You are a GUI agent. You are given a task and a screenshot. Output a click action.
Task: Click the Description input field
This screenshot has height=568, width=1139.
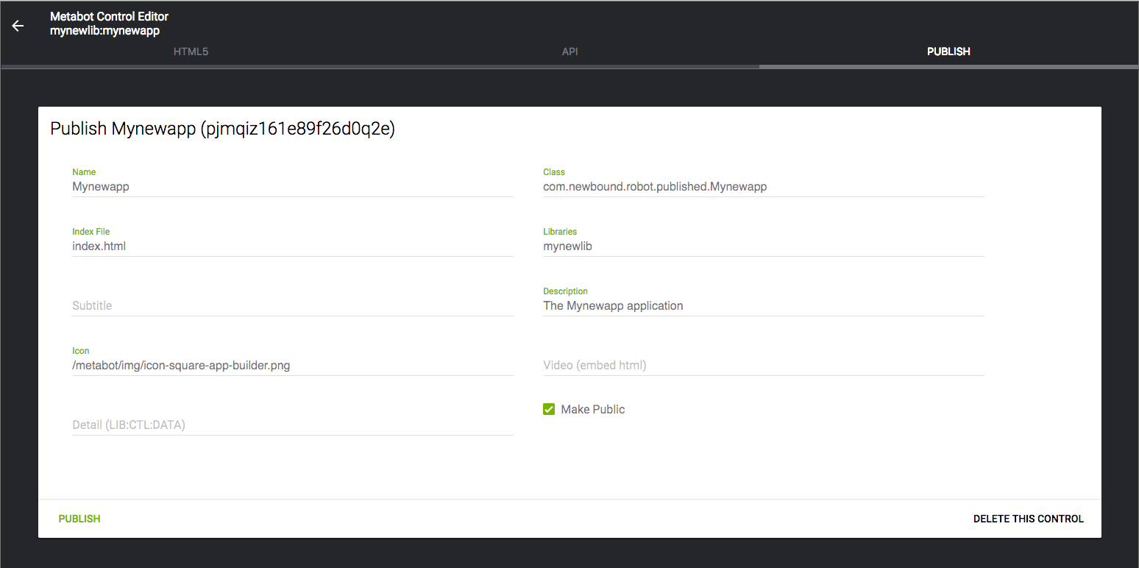click(764, 306)
